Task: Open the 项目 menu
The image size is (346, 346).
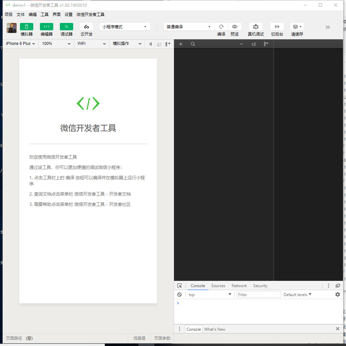Action: click(x=9, y=15)
